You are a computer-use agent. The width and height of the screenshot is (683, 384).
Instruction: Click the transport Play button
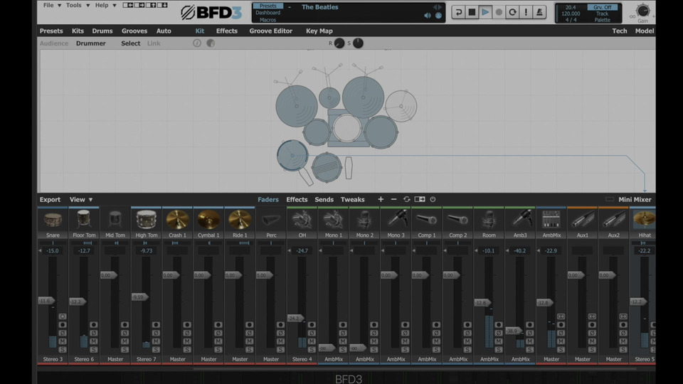[485, 12]
